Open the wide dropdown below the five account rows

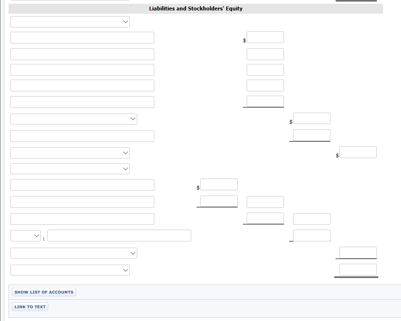tap(74, 119)
